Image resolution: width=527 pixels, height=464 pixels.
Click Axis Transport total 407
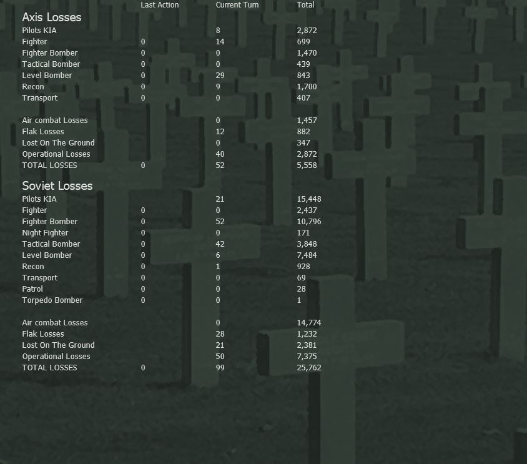click(x=303, y=98)
